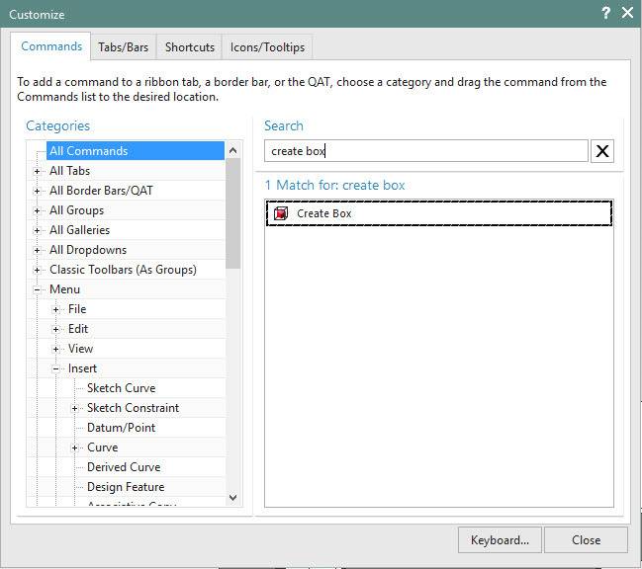The width and height of the screenshot is (642, 569).
Task: Select the Sketch Curve category
Action: (122, 388)
